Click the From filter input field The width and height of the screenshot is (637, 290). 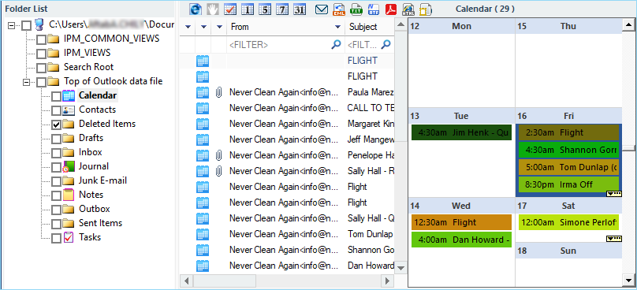tap(285, 45)
